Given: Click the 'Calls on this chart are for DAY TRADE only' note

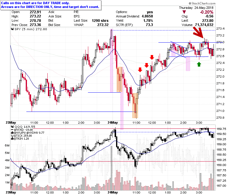Looking at the screenshot, I should tap(35, 3).
